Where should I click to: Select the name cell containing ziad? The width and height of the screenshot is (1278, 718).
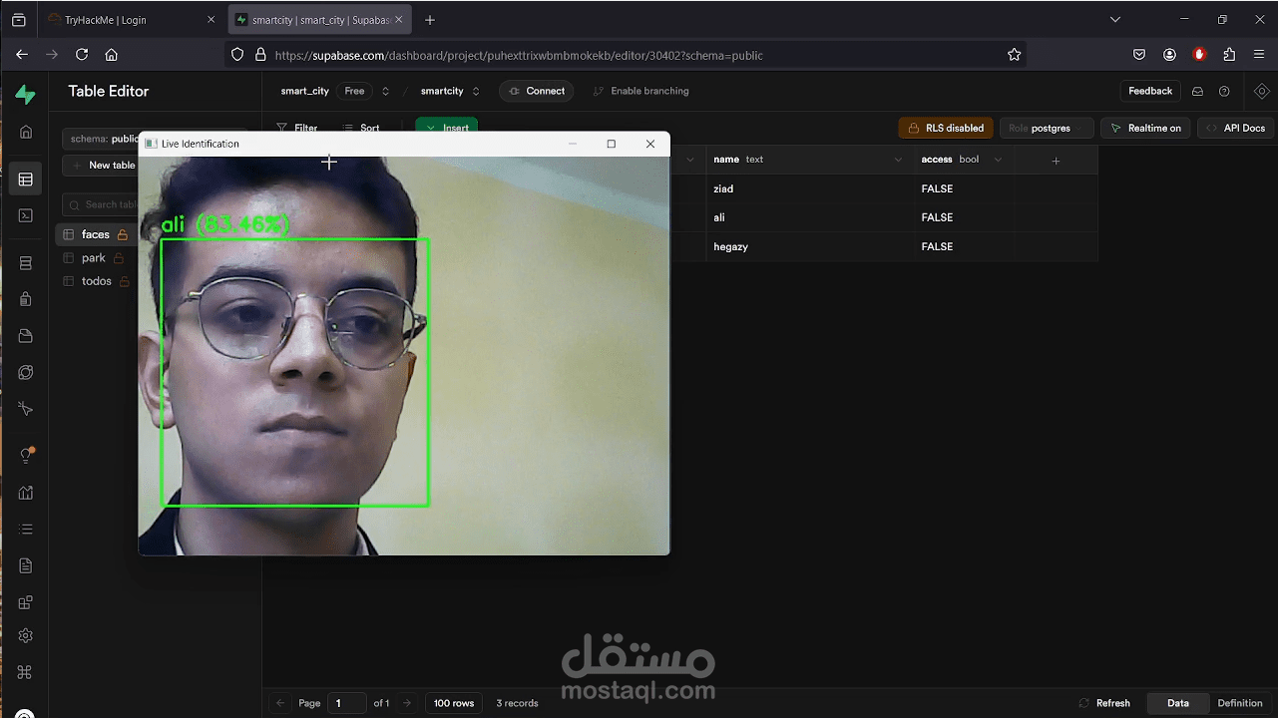tap(810, 188)
